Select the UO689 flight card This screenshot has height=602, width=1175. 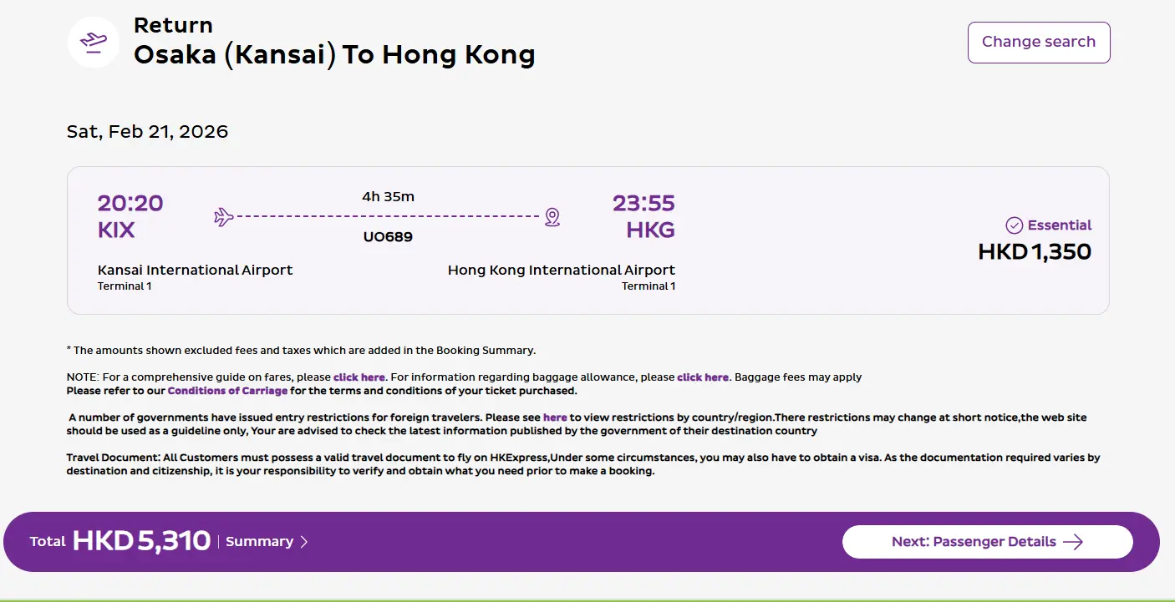point(587,240)
